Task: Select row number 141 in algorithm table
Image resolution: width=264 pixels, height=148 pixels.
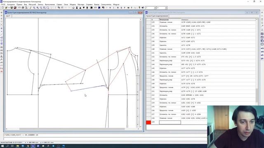Action: pos(153,53)
